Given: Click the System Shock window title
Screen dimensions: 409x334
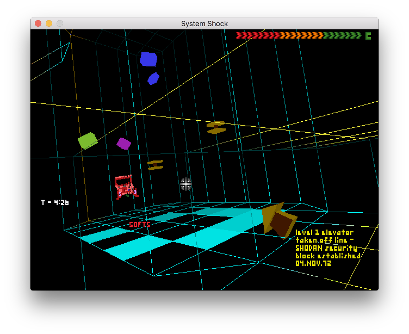Looking at the screenshot, I should click(204, 24).
